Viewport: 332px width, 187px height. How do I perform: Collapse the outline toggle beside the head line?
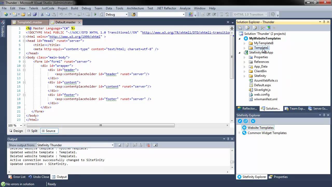pyautogui.click(x=24, y=41)
